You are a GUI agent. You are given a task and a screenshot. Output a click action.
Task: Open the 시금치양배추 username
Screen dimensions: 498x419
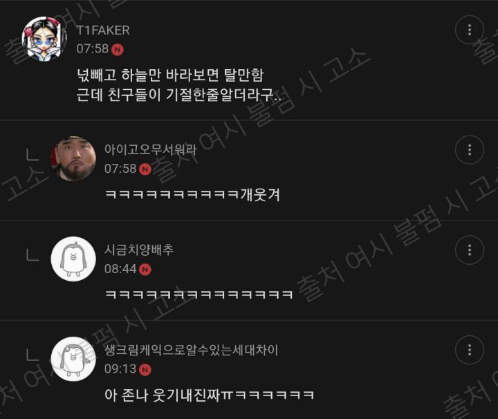[139, 250]
